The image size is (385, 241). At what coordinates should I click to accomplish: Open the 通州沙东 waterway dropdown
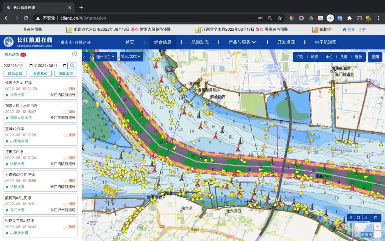pos(106,57)
